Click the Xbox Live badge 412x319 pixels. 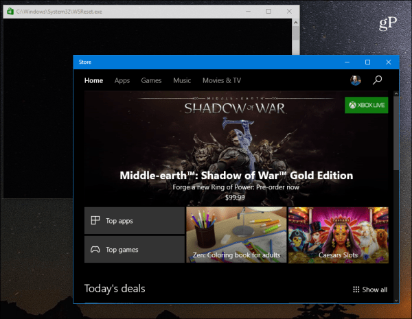coord(366,105)
